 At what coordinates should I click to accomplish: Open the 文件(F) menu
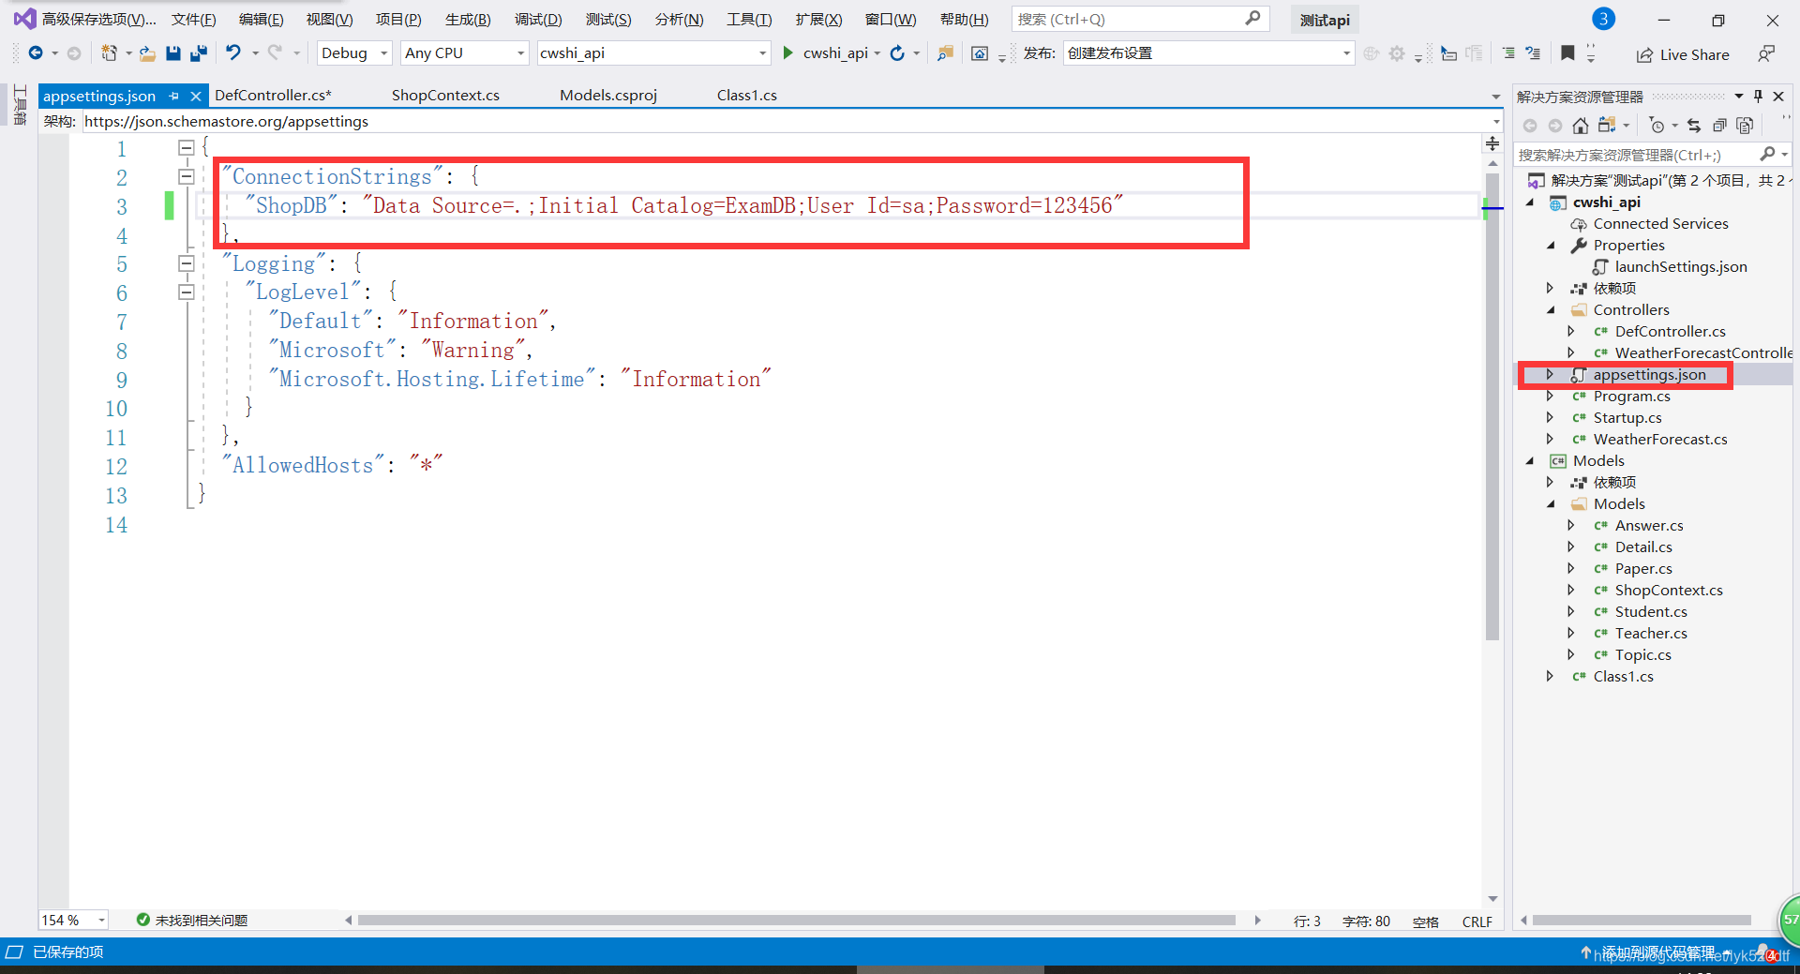[193, 19]
